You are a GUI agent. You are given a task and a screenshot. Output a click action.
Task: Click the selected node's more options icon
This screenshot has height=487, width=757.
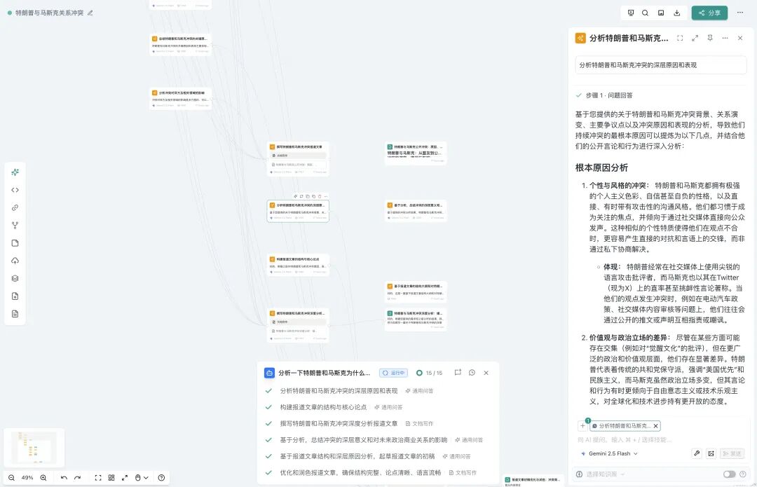coord(327,196)
